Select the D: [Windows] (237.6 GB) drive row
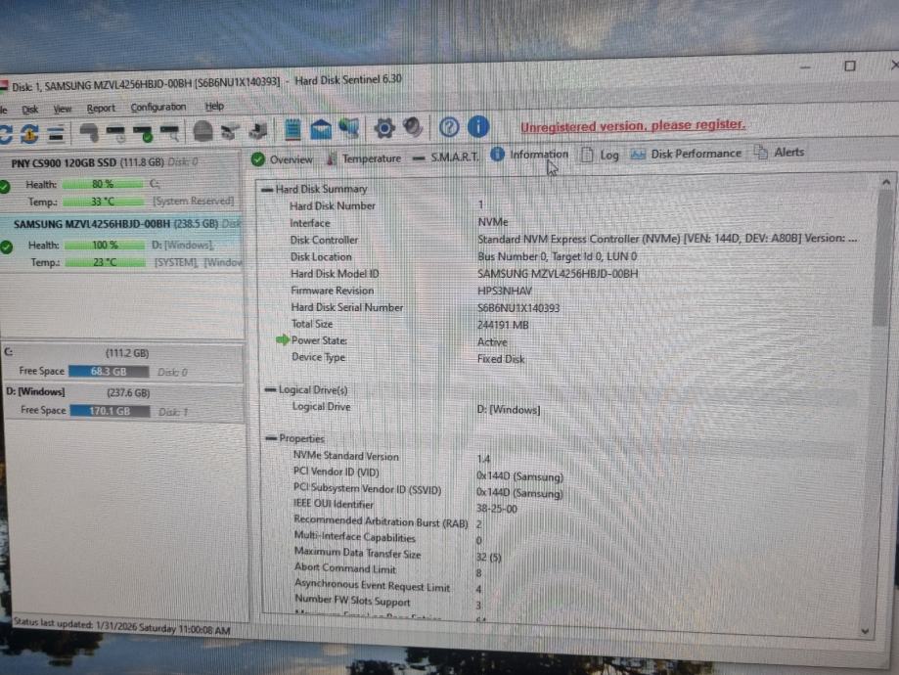899x675 pixels. [x=124, y=403]
